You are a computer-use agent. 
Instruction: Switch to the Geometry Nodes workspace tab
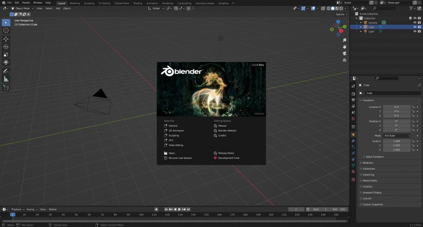(205, 3)
